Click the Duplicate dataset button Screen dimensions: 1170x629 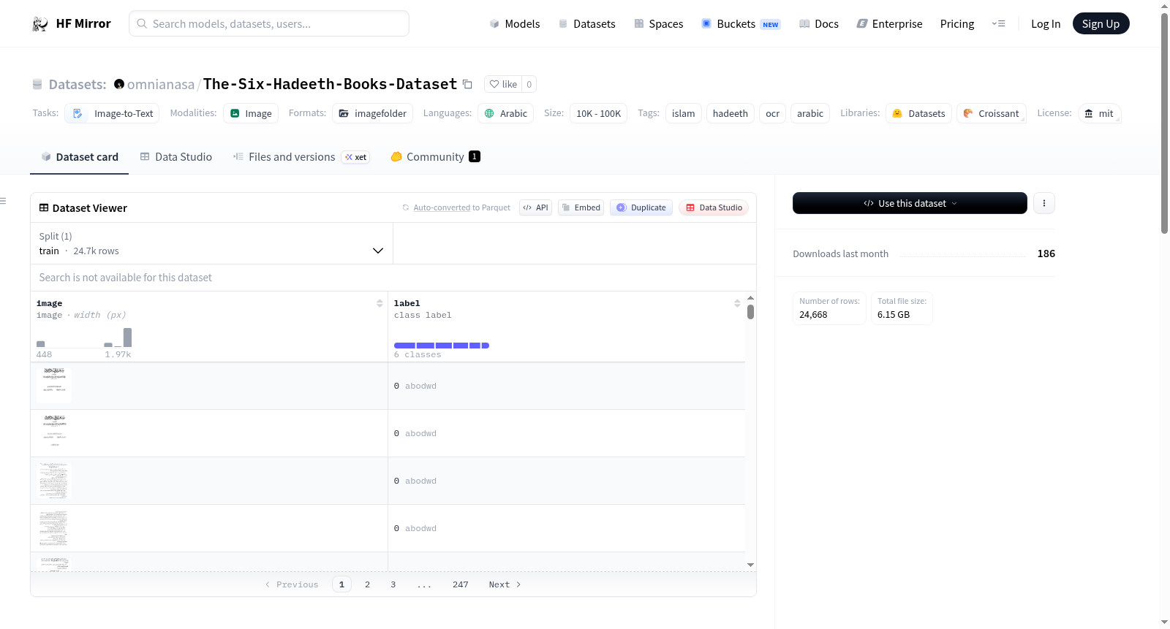(x=641, y=207)
